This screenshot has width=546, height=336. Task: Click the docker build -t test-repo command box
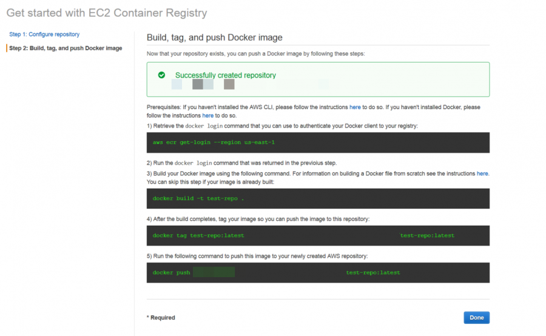tap(318, 198)
